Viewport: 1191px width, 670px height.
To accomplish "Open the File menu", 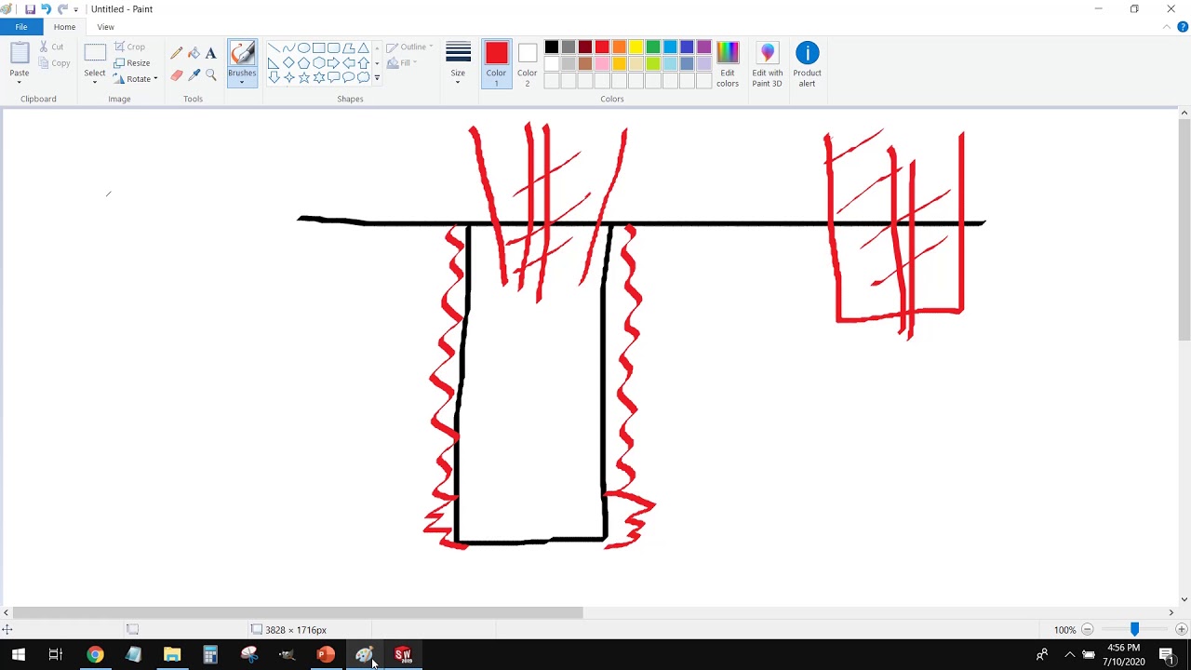I will pos(20,27).
